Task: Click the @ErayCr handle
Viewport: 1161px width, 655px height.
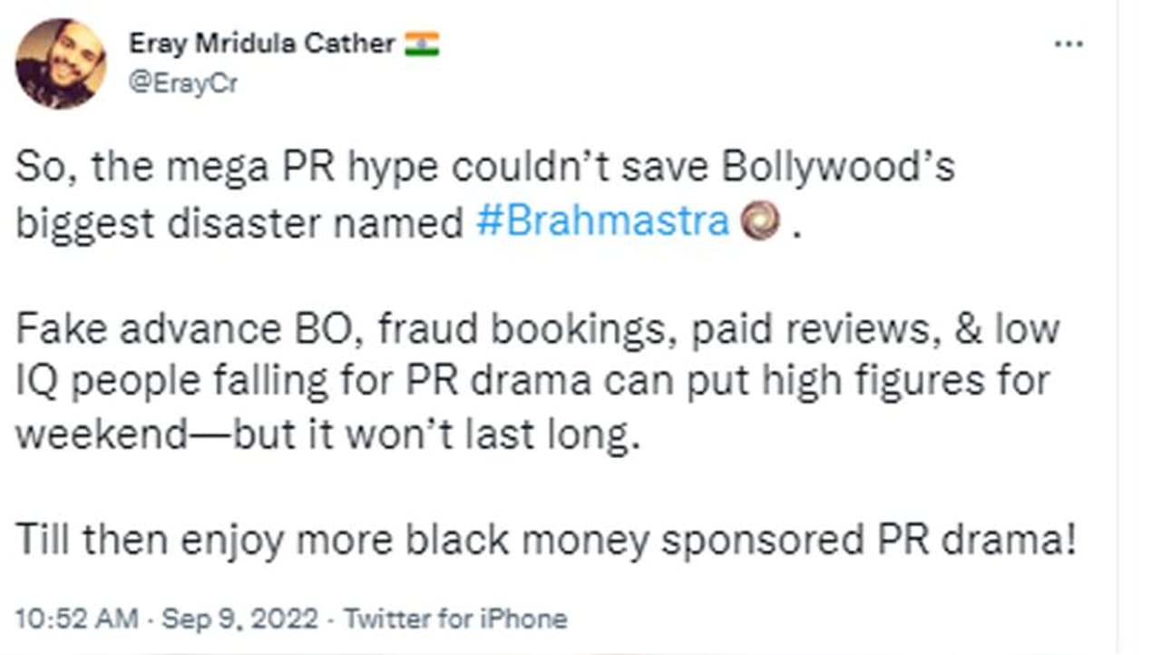Action: pyautogui.click(x=182, y=83)
